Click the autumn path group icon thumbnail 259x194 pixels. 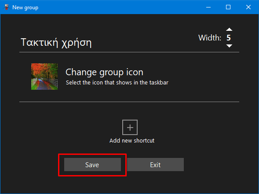[44, 77]
